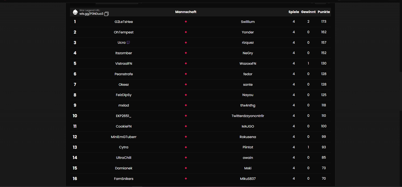The height and width of the screenshot is (187, 402).
Task: Select teammate name Nayou
Action: coord(248,95)
